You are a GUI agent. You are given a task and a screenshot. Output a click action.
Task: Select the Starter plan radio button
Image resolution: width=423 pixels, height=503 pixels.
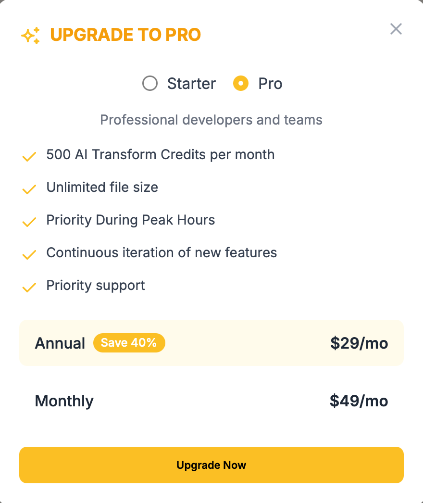150,84
